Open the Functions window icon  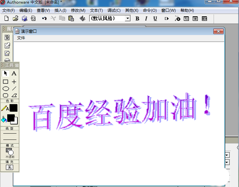(x=186, y=19)
